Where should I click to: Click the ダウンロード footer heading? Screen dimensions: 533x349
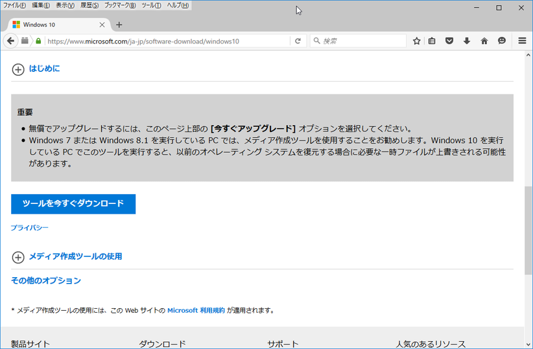(x=162, y=344)
